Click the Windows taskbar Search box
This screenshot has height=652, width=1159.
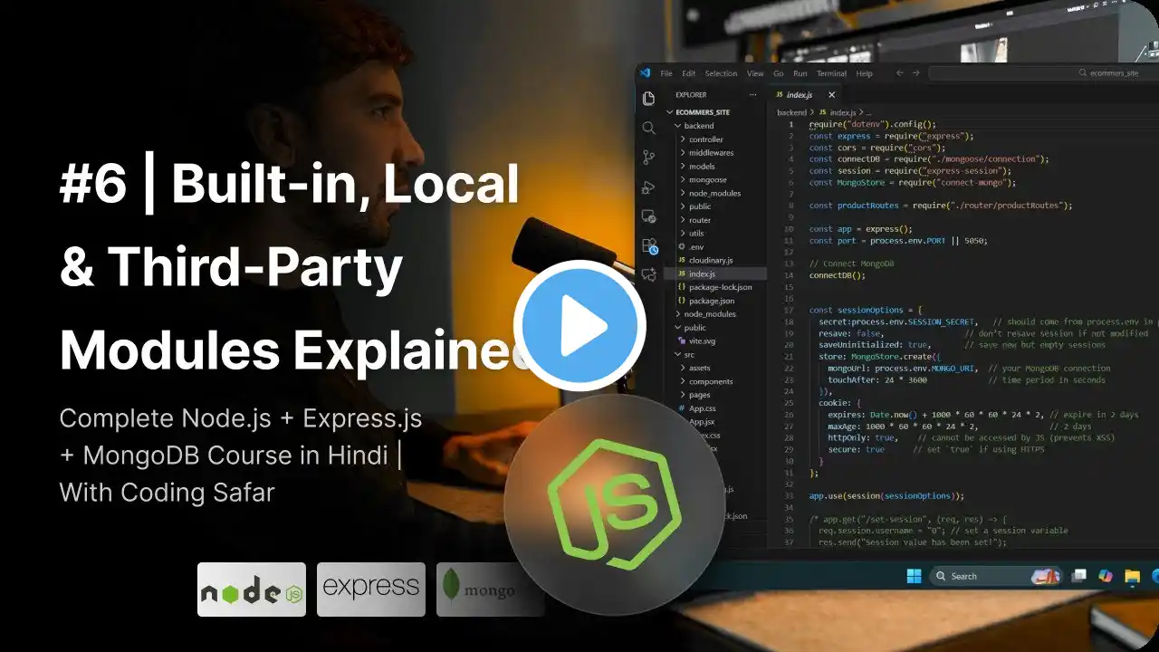click(x=994, y=576)
